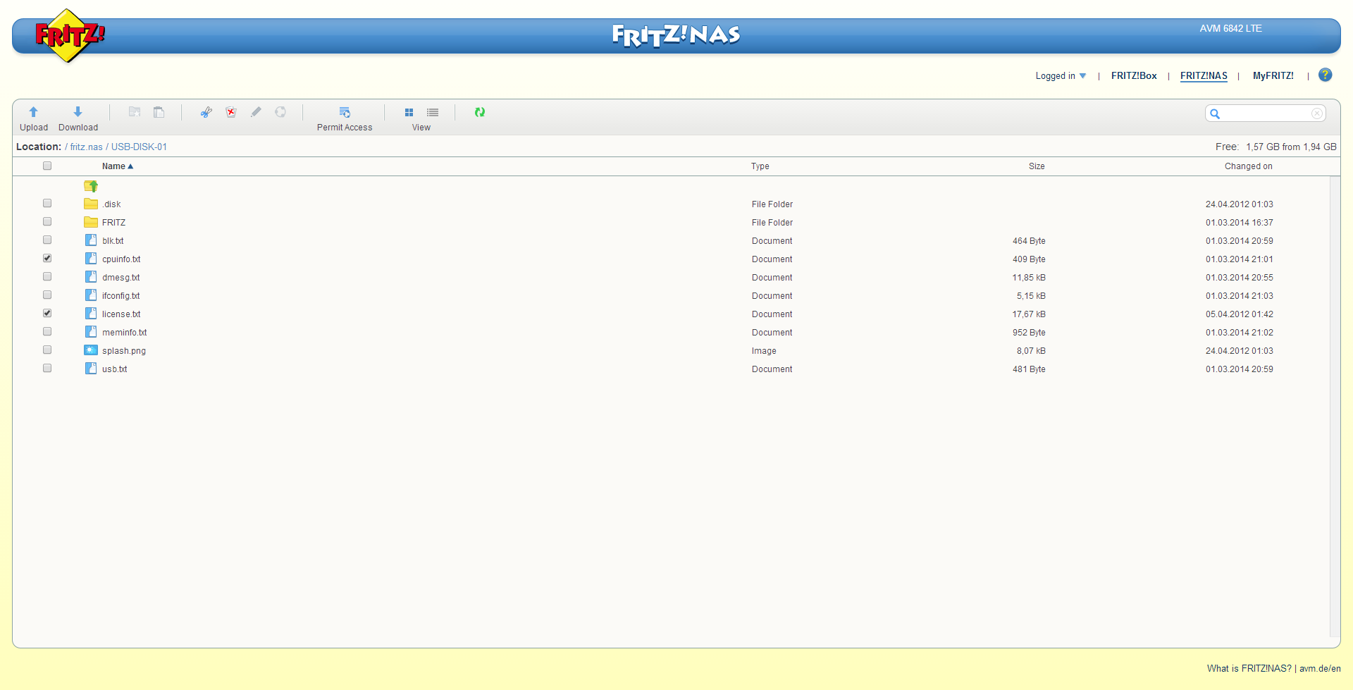Click the delete trash icon
The image size is (1353, 690).
click(231, 112)
